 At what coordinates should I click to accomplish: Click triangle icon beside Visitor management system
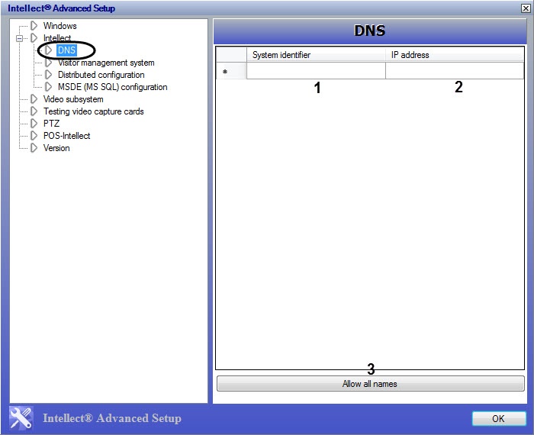48,63
